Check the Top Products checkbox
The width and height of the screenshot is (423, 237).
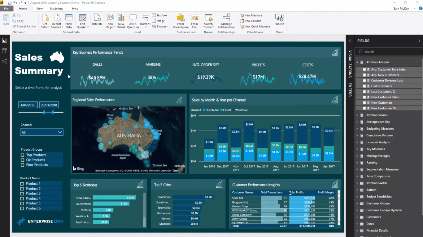22,155
